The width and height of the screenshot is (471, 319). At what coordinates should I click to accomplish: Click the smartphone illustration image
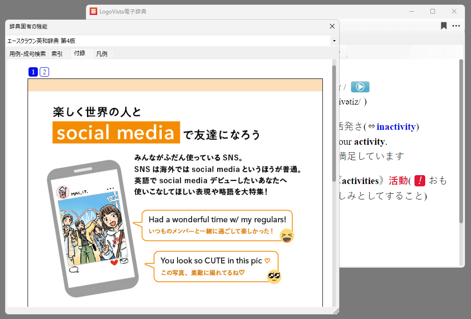pyautogui.click(x=93, y=229)
